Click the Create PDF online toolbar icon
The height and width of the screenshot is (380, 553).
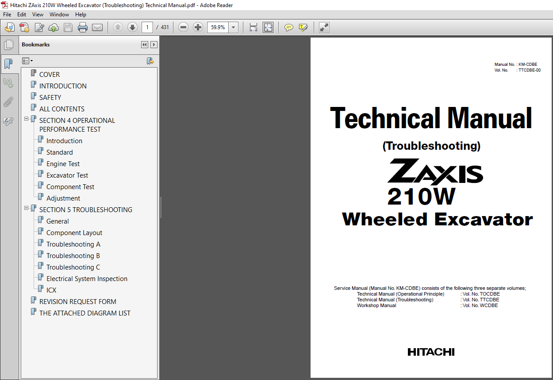pos(10,27)
